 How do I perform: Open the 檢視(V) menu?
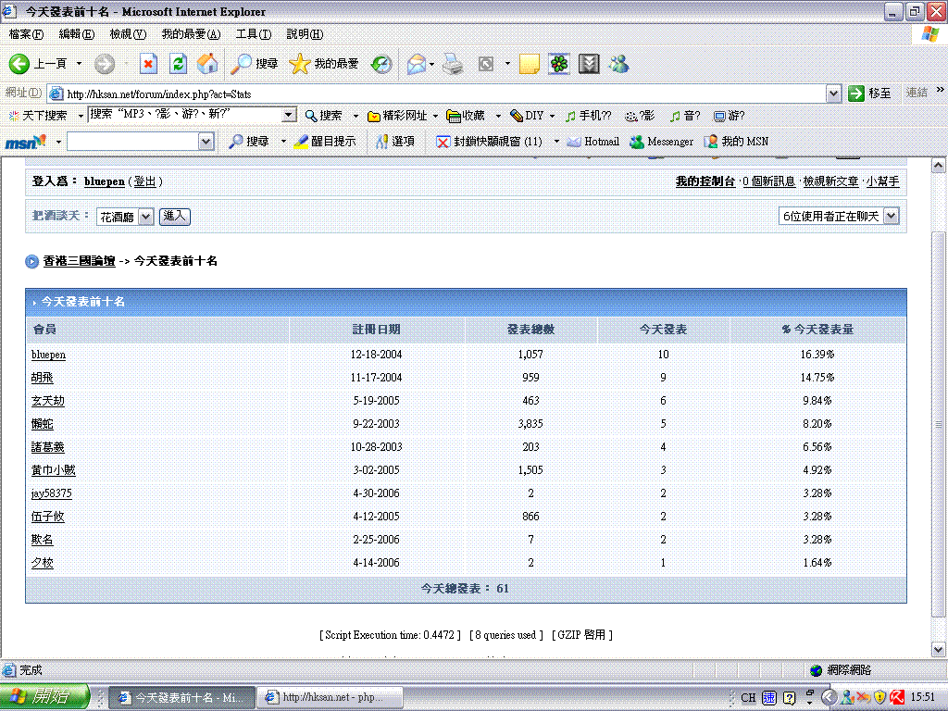(x=128, y=34)
